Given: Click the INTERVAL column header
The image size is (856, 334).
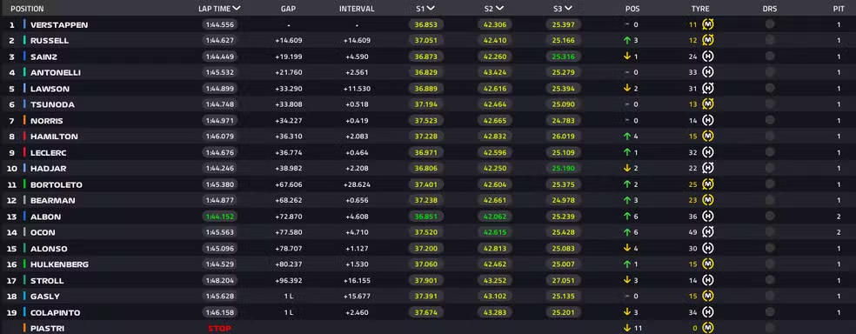Looking at the screenshot, I should 357,9.
